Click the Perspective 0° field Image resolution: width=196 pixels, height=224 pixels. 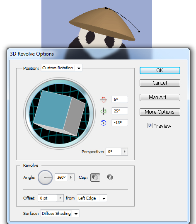(114, 151)
